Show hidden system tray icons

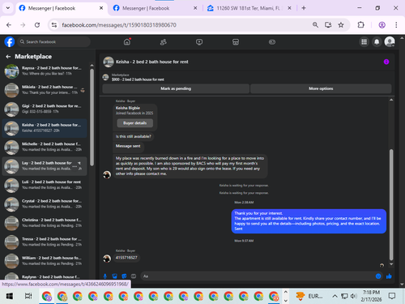[x=335, y=296]
